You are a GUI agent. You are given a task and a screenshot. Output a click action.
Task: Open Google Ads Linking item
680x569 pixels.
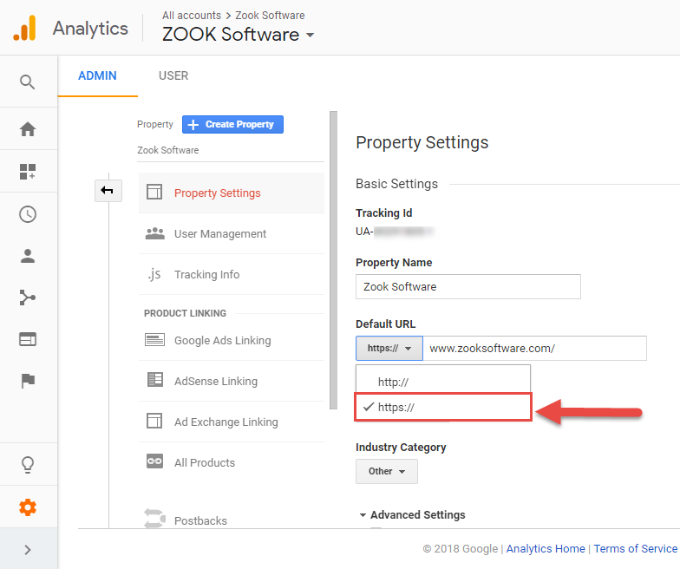pos(231,340)
